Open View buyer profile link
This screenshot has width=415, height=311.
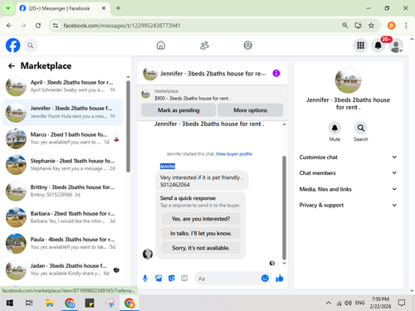pyautogui.click(x=234, y=154)
